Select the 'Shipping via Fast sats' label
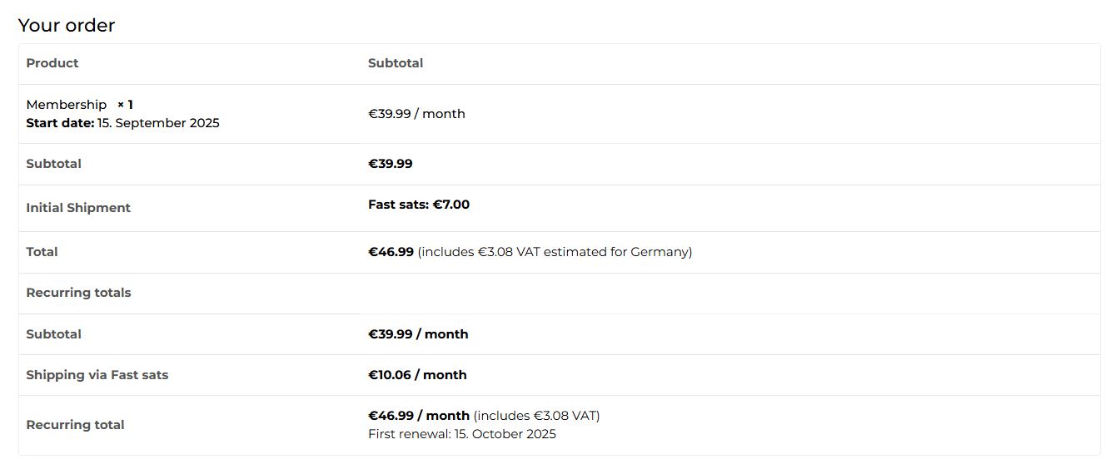The height and width of the screenshot is (469, 1110). [97, 375]
